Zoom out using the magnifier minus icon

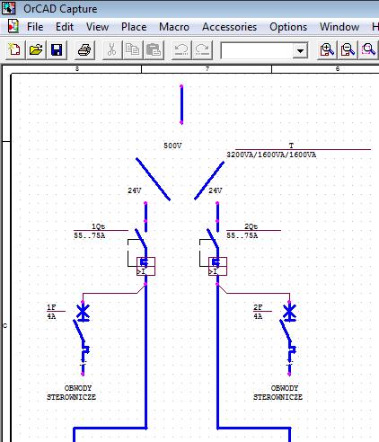[x=348, y=49]
